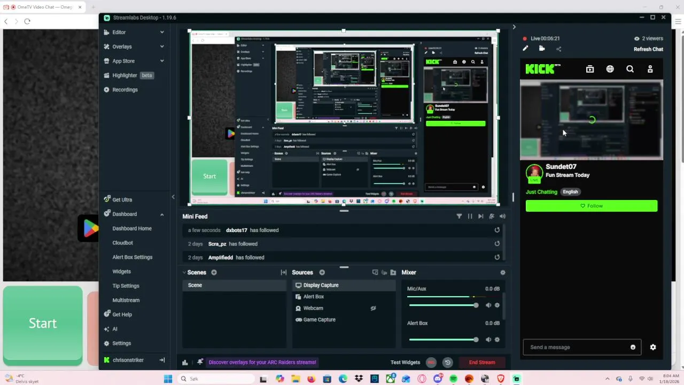This screenshot has height=385, width=684.
Task: Open the Mic/Aux channel settings gear
Action: pyautogui.click(x=497, y=305)
